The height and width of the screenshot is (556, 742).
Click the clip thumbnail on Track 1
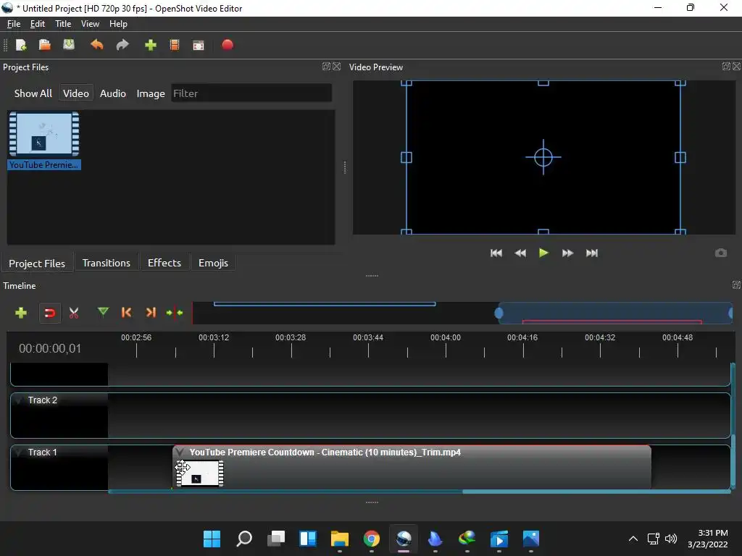pyautogui.click(x=200, y=473)
